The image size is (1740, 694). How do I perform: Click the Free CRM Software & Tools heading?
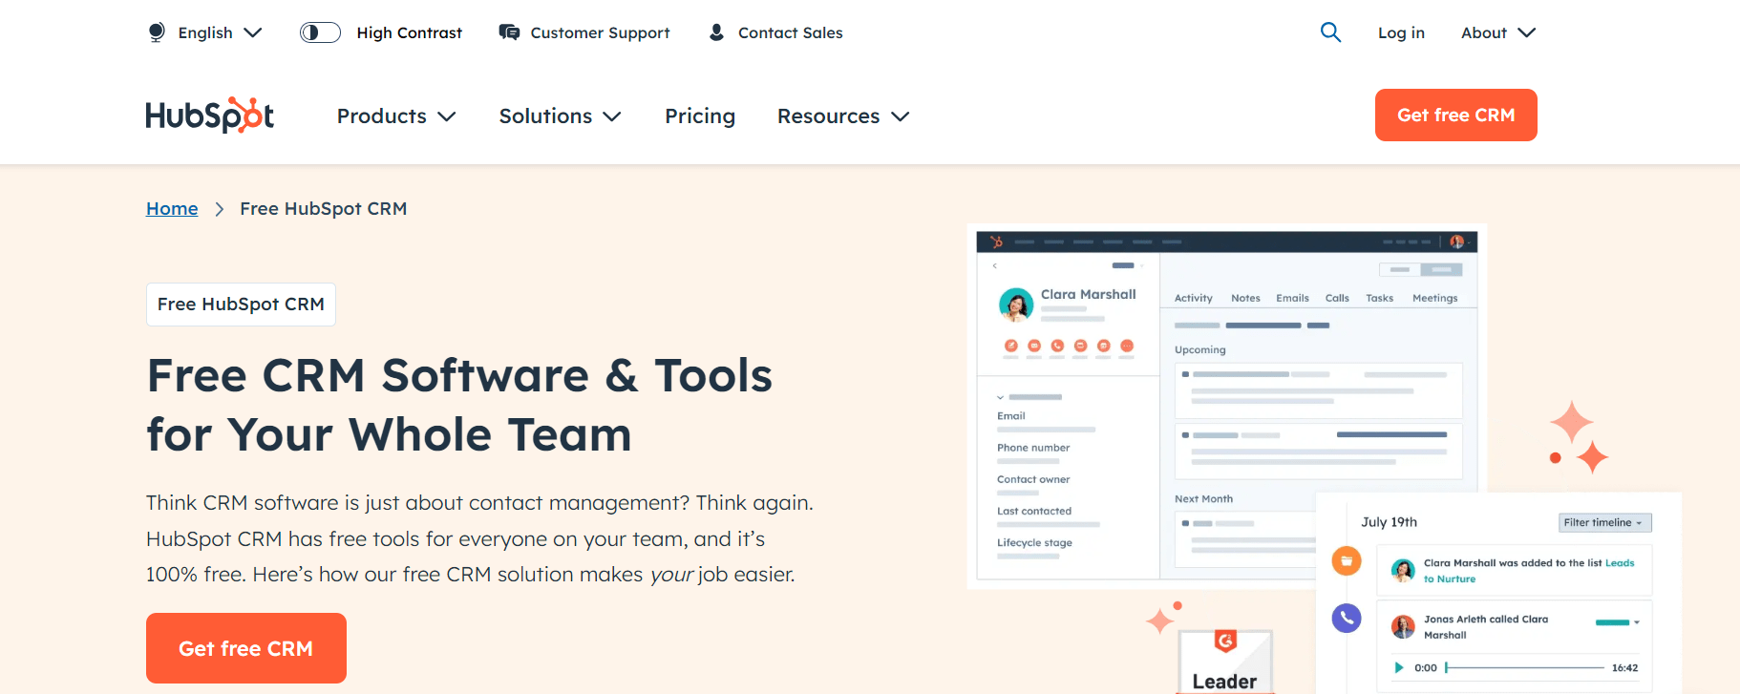pos(459,405)
